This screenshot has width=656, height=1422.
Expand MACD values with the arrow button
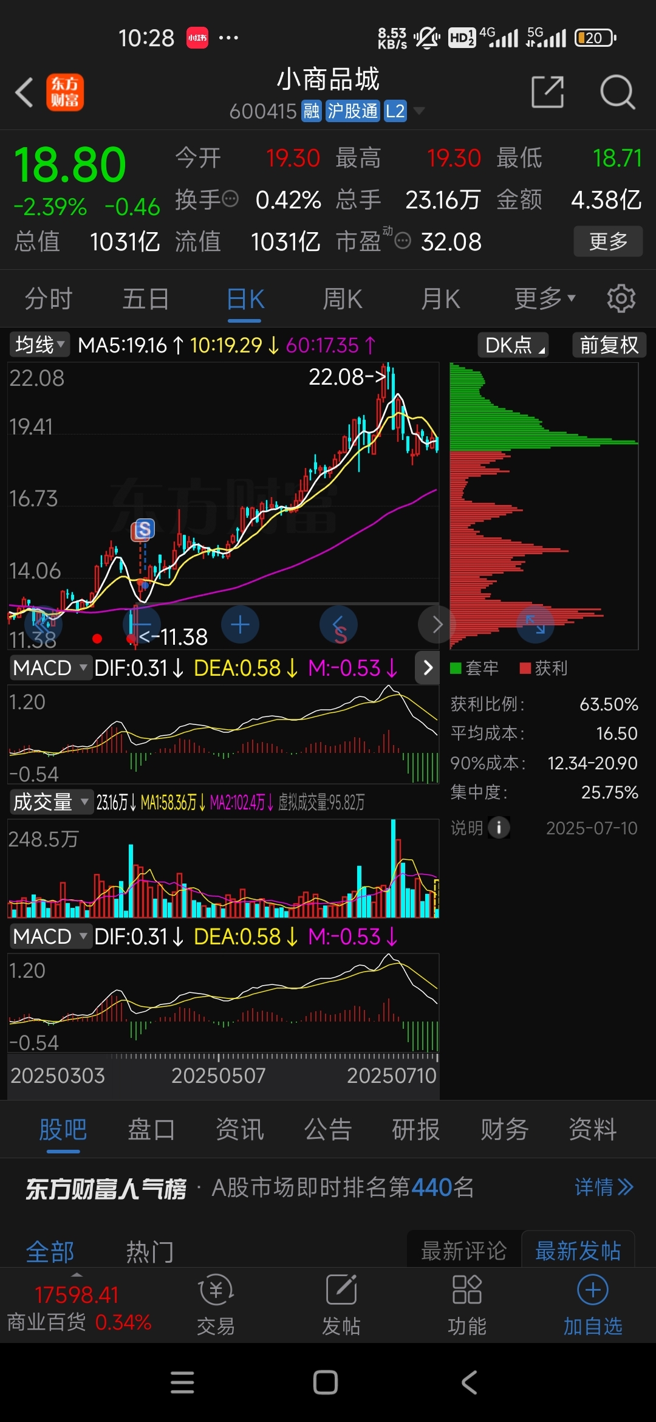coord(428,668)
